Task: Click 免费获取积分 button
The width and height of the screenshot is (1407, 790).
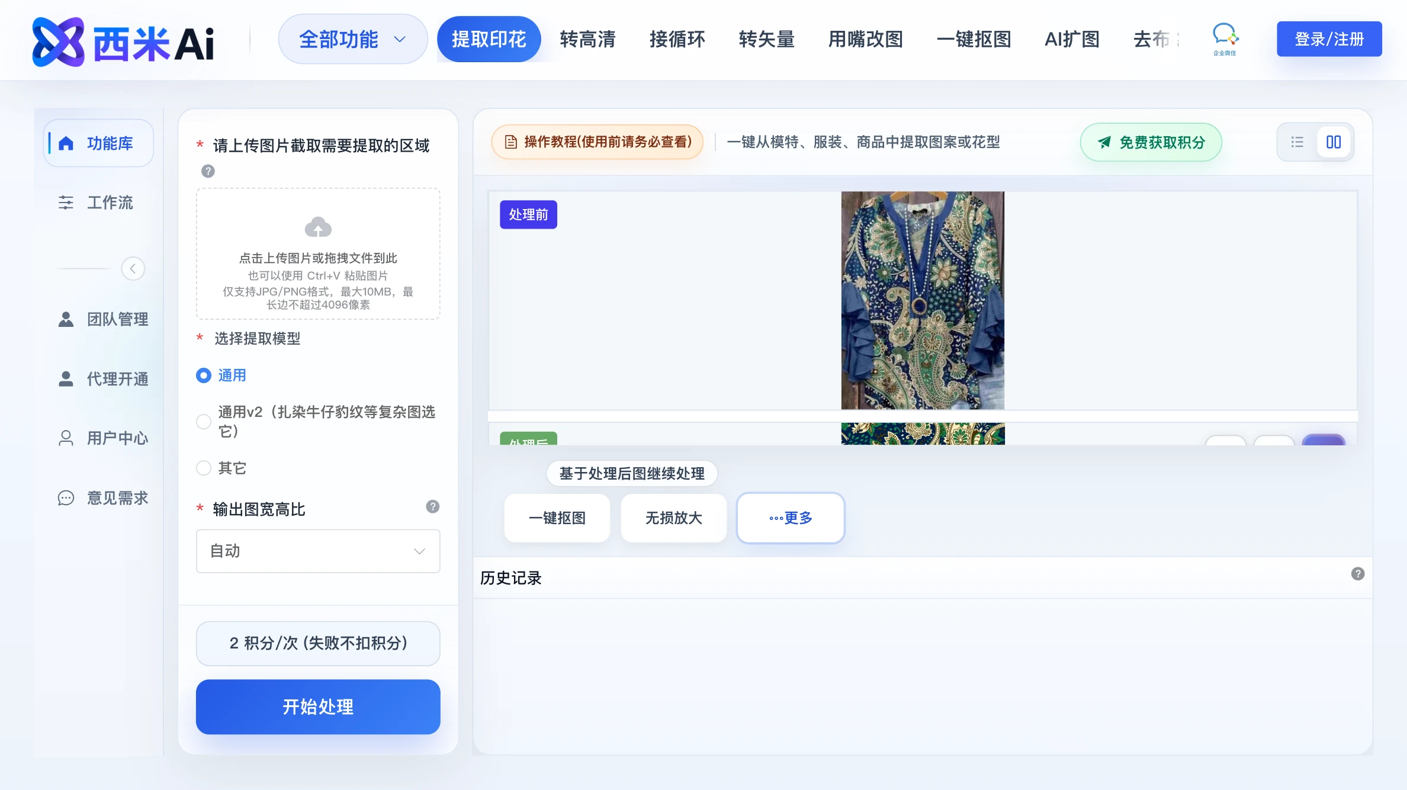Action: pos(1151,142)
